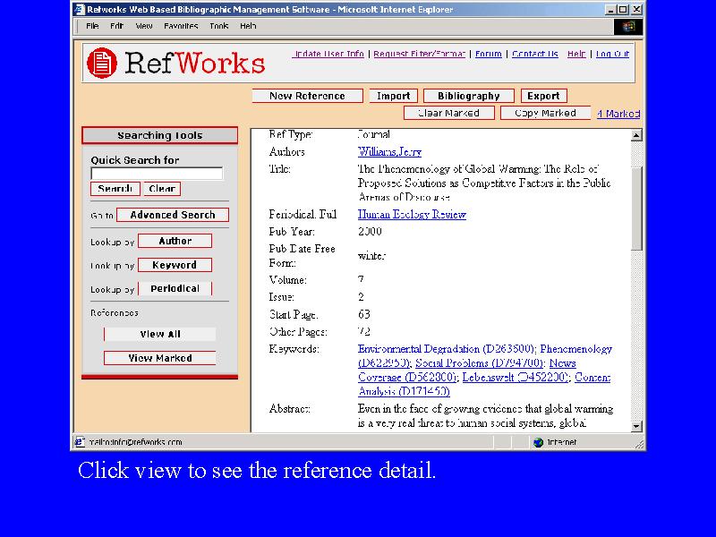
Task: Click the Pub Year value 2000
Action: point(370,232)
